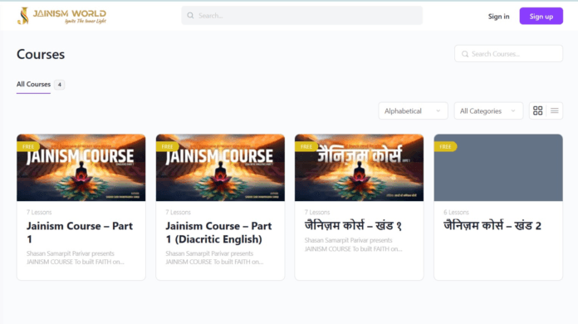578x324 pixels.
Task: Focus the Search Courses input field
Action: [x=508, y=54]
